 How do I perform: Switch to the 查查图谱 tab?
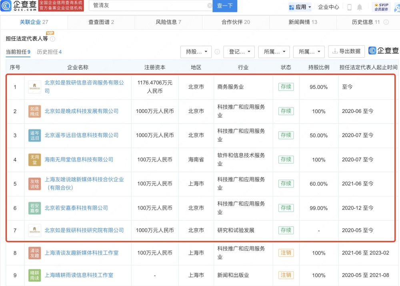[101, 22]
